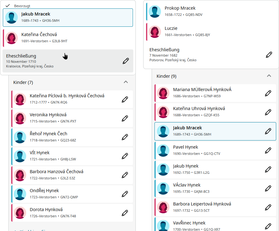Edit Dorota Hynková's relationship entry

click(125, 213)
